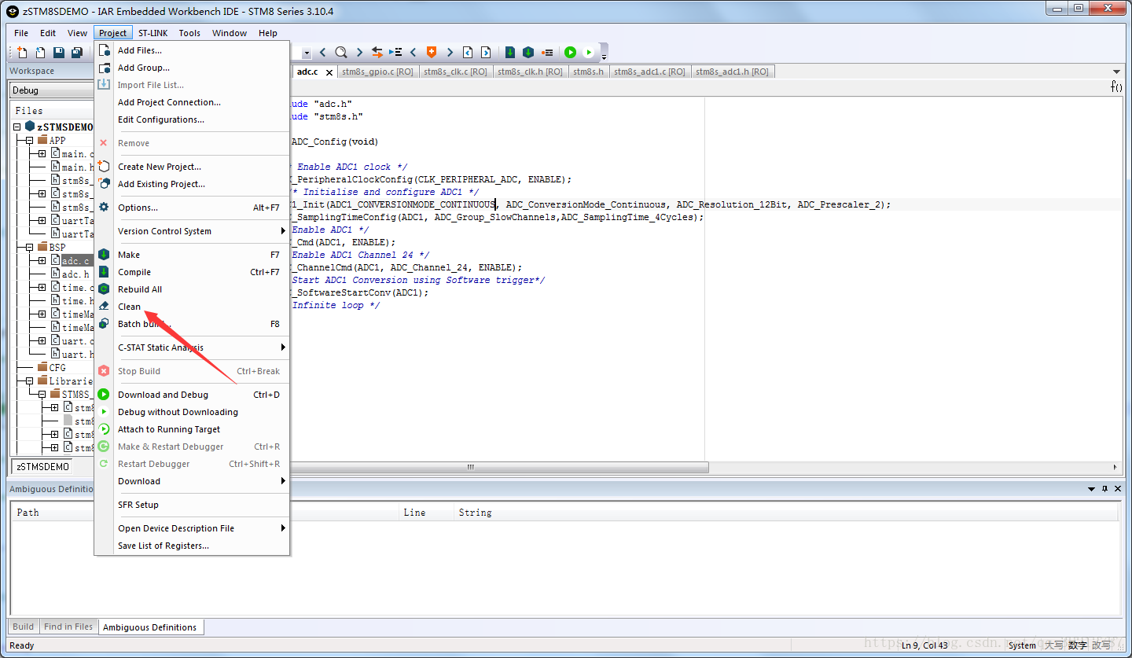1132x658 pixels.
Task: Click the Find Previous arrow left of the magnifier
Action: 322,52
